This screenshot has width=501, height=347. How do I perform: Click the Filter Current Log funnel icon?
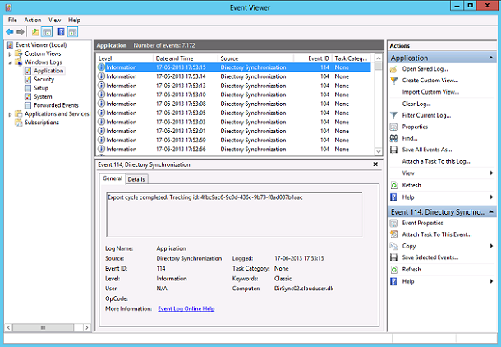pos(393,115)
